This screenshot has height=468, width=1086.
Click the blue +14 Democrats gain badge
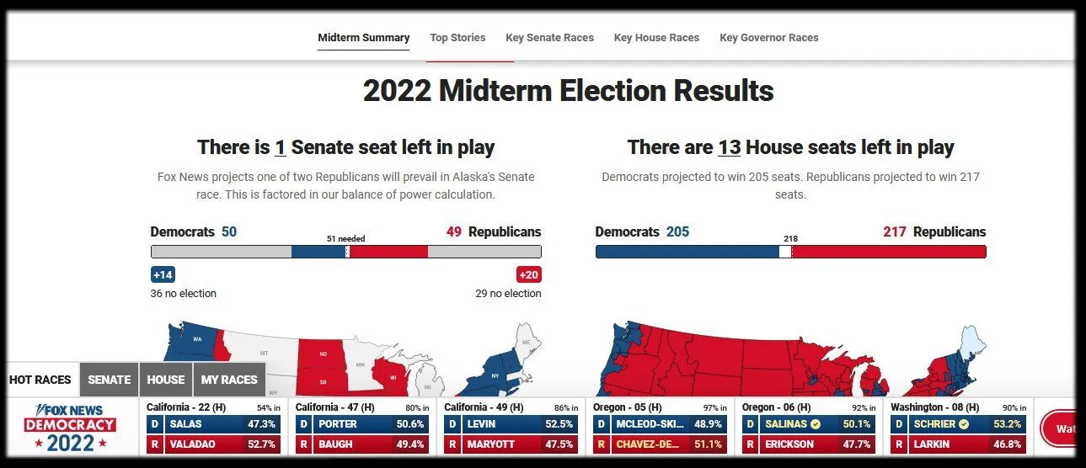point(163,274)
